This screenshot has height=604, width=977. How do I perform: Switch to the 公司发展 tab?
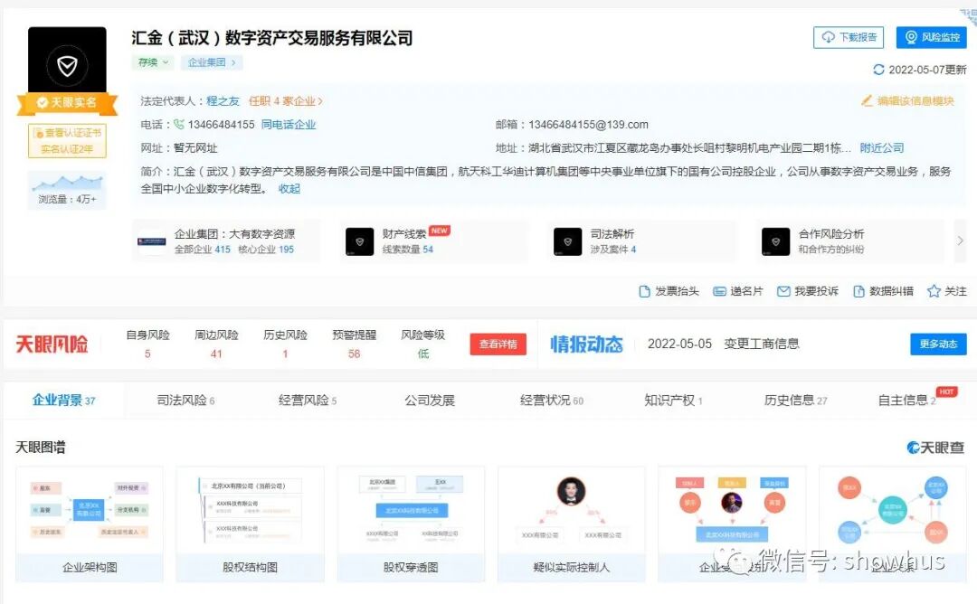430,401
